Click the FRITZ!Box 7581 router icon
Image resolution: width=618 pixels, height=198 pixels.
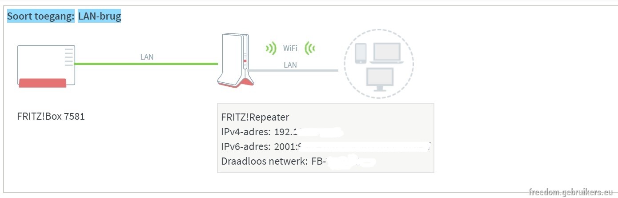[x=46, y=66]
